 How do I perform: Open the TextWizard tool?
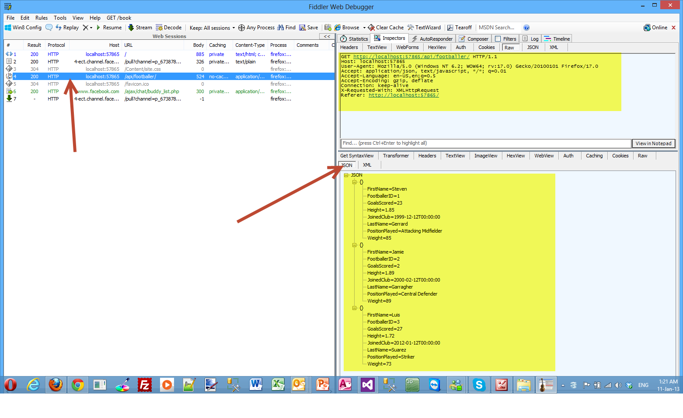pos(424,28)
